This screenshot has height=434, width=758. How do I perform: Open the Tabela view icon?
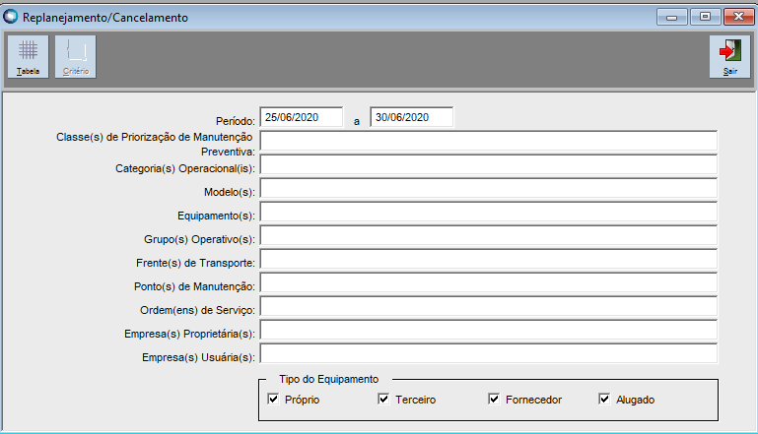(x=28, y=56)
